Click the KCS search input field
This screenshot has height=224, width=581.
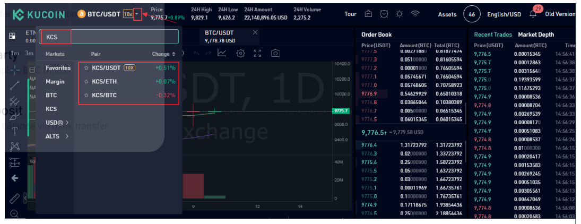coord(109,37)
